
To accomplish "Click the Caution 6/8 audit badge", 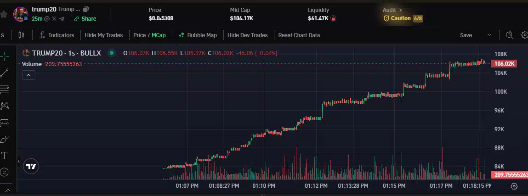I will [x=403, y=18].
